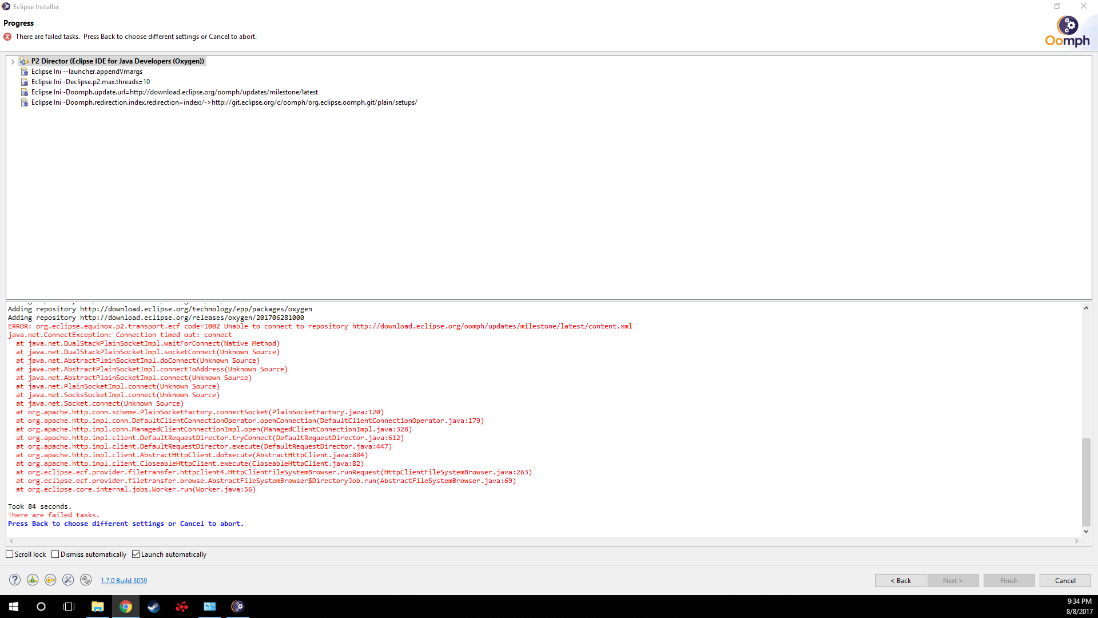Enable the Dismiss automatically checkbox
This screenshot has height=618, width=1098.
point(55,554)
